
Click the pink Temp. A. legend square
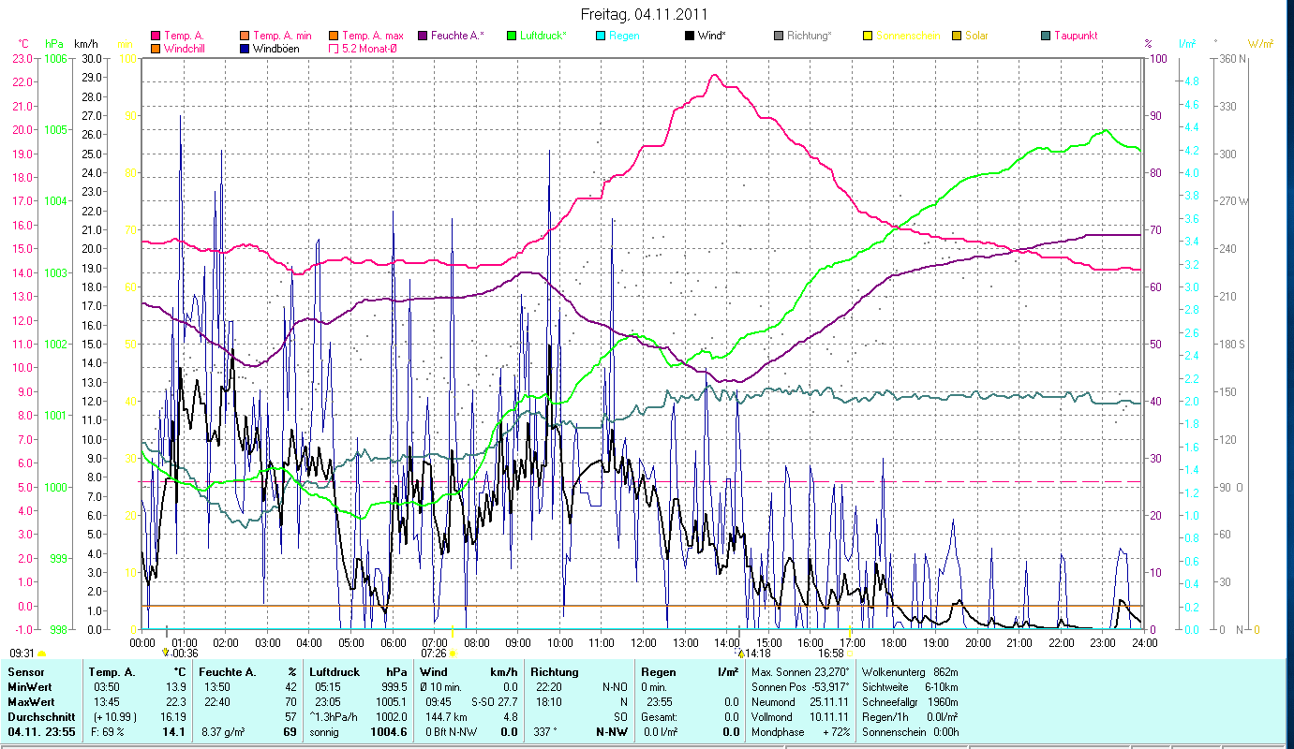pyautogui.click(x=155, y=36)
